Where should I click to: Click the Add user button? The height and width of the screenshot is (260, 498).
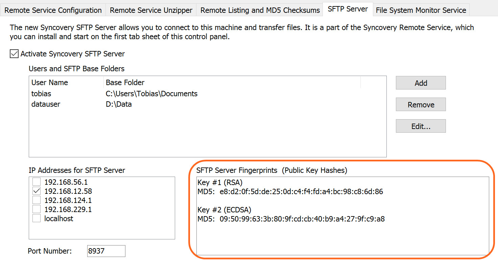(421, 83)
